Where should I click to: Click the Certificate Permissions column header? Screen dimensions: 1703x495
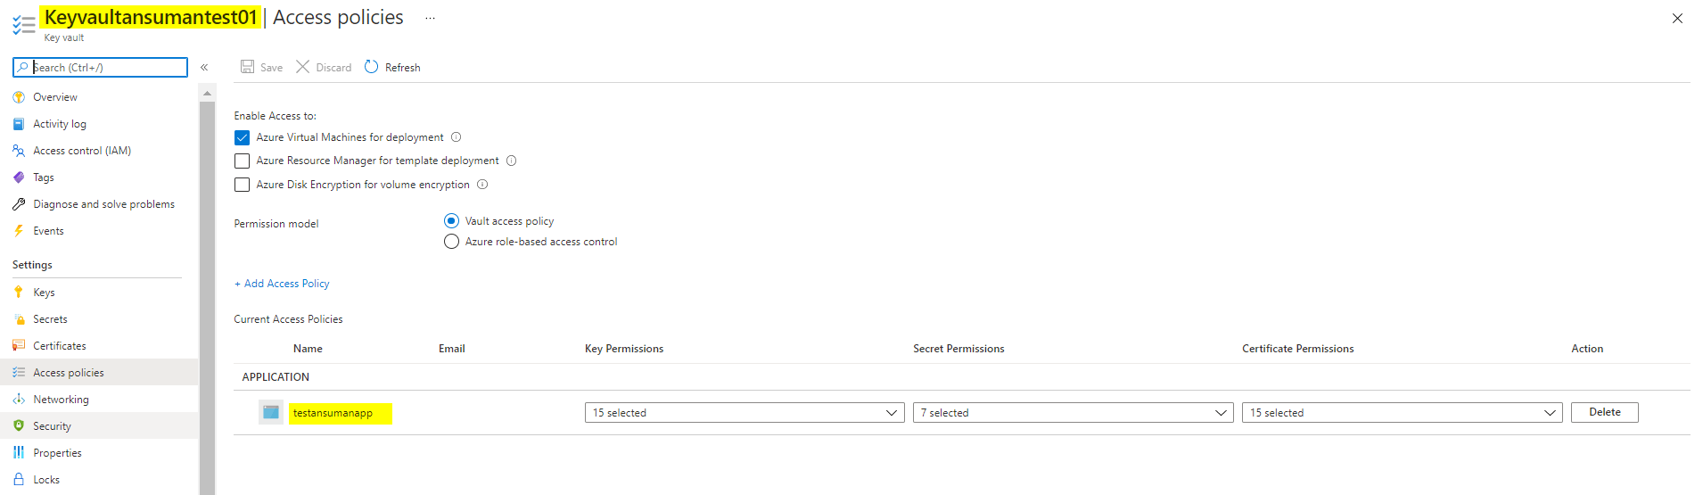tap(1298, 349)
